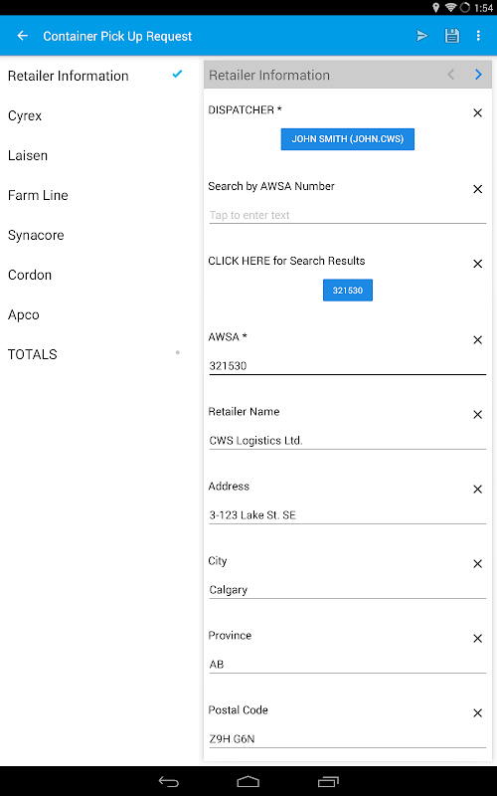Clear the AWSA field with X
The width and height of the screenshot is (497, 796).
coord(477,339)
